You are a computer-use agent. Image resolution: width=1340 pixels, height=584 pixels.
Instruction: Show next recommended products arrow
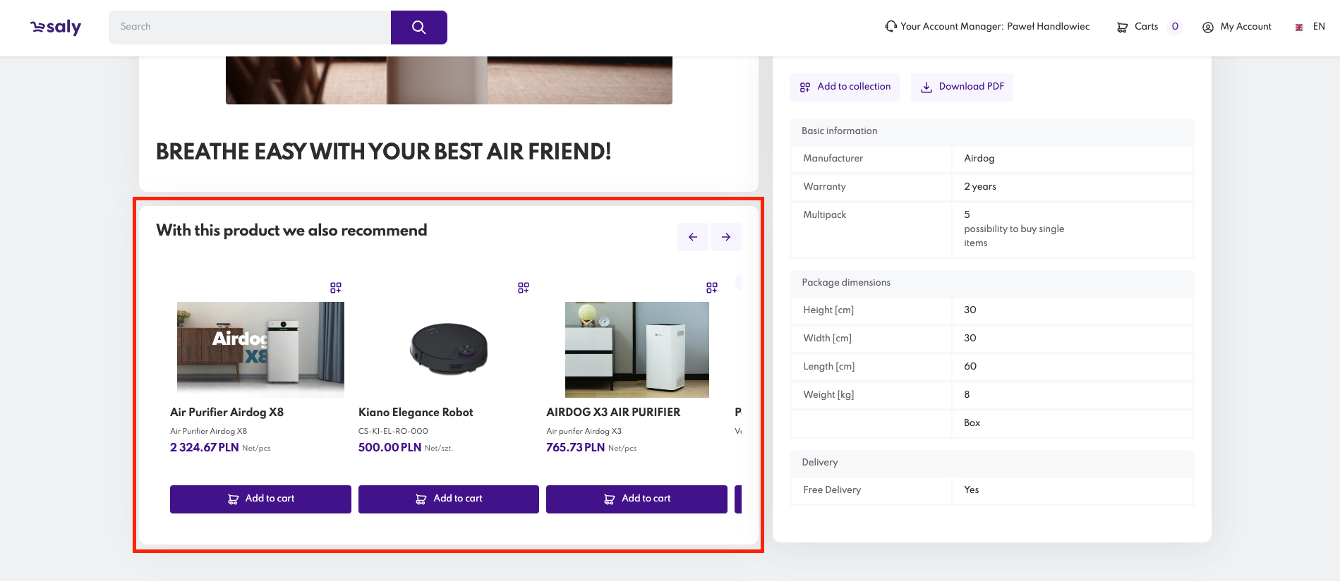pyautogui.click(x=726, y=237)
